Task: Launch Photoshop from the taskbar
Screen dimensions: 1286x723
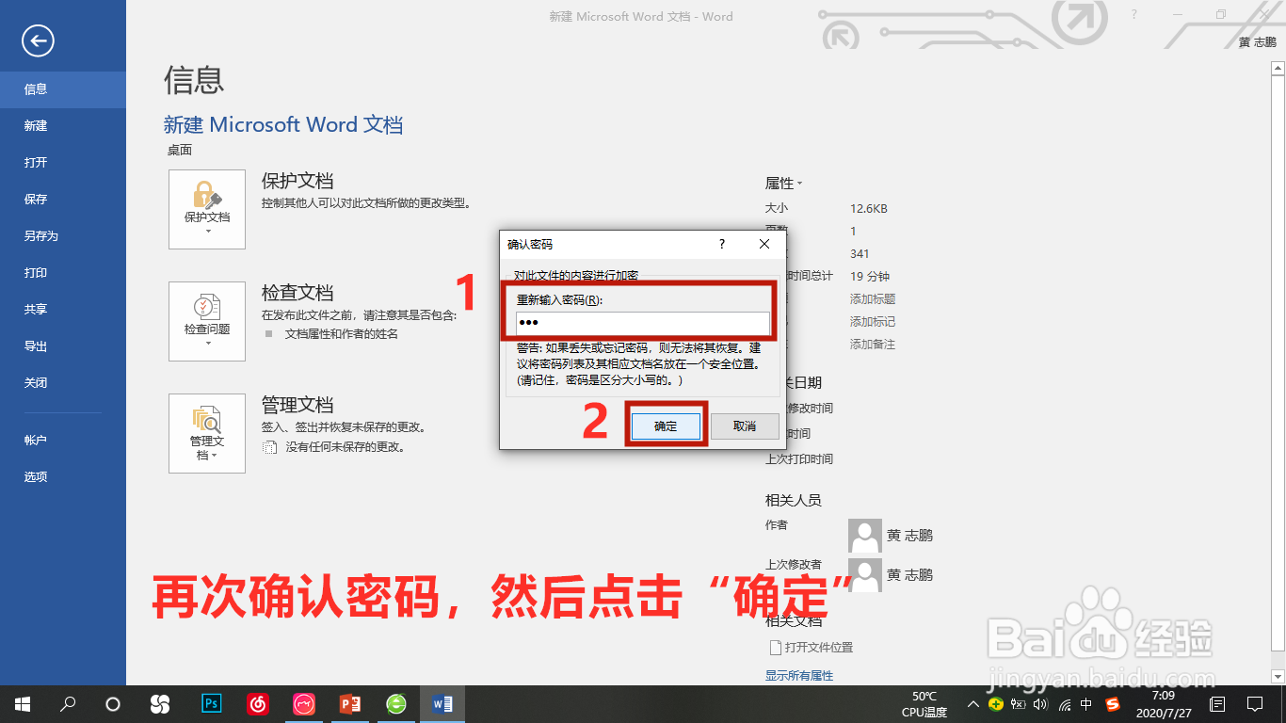Action: tap(211, 703)
